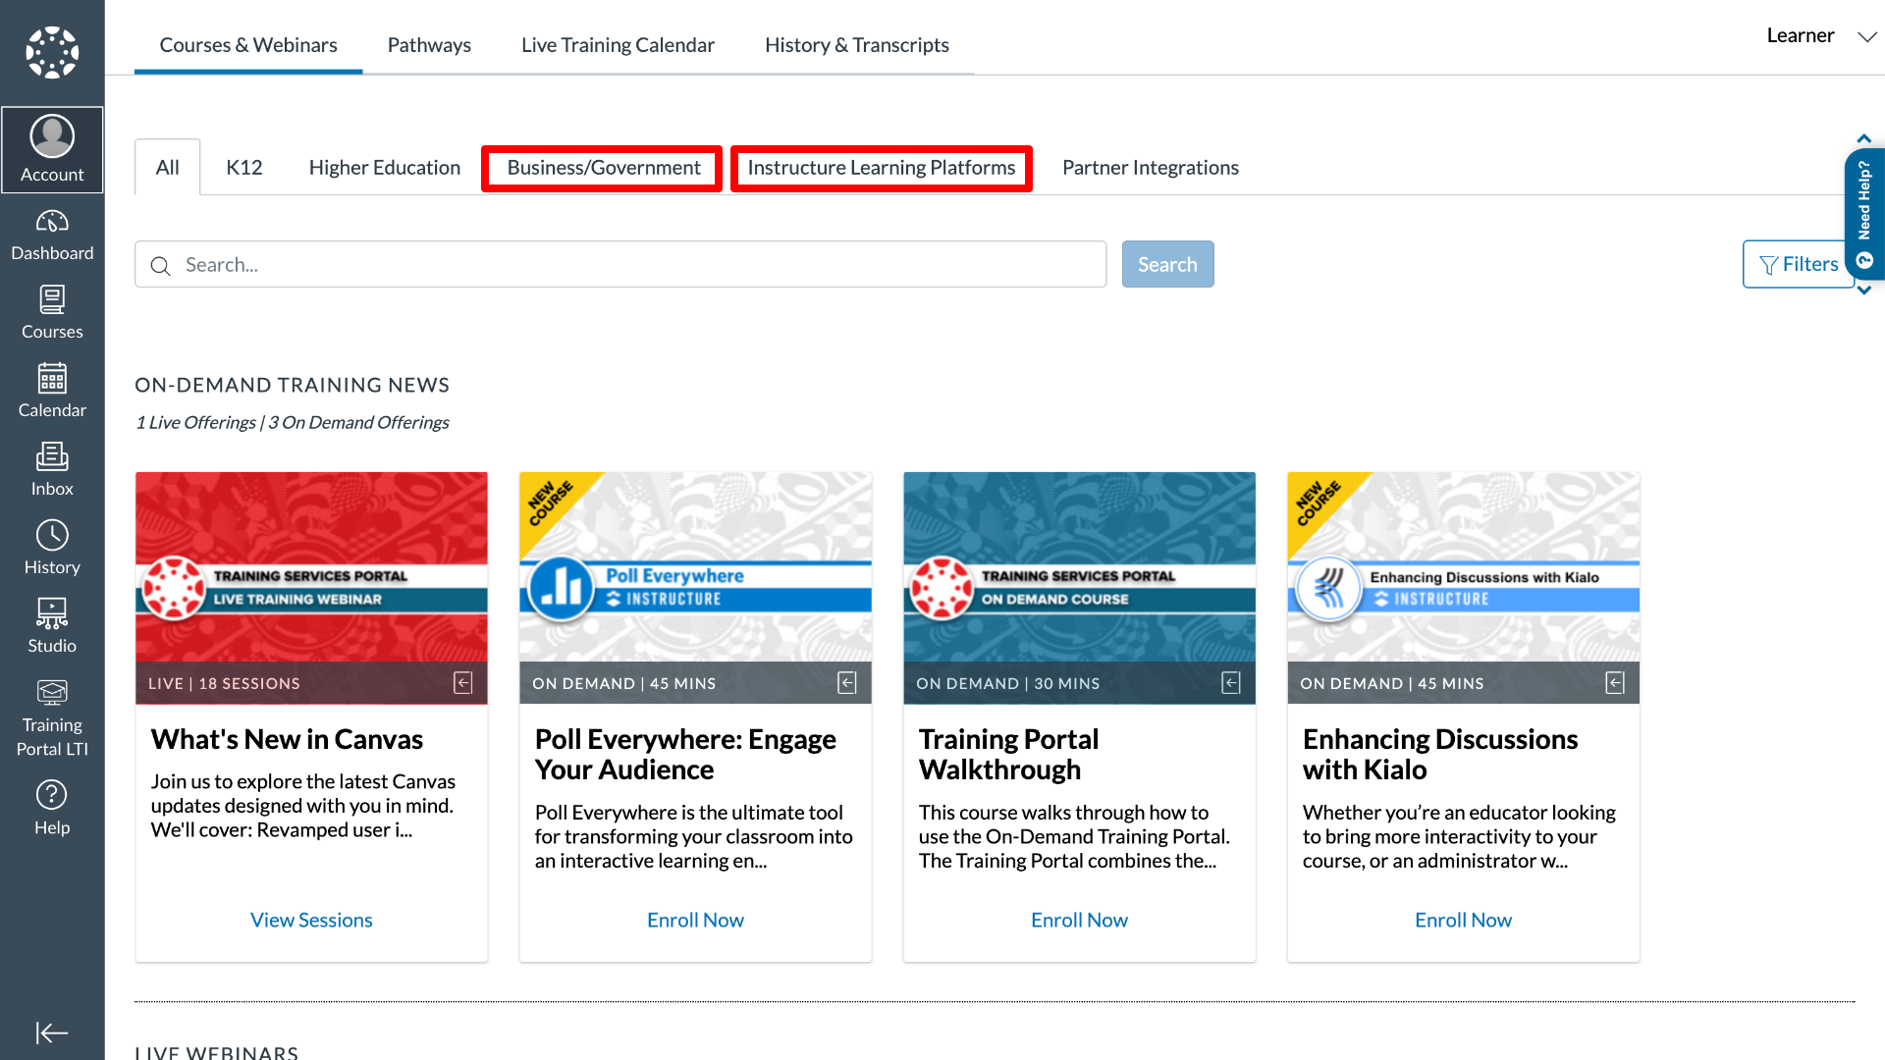1885x1060 pixels.
Task: Select the Business/Government category tab
Action: coord(603,168)
